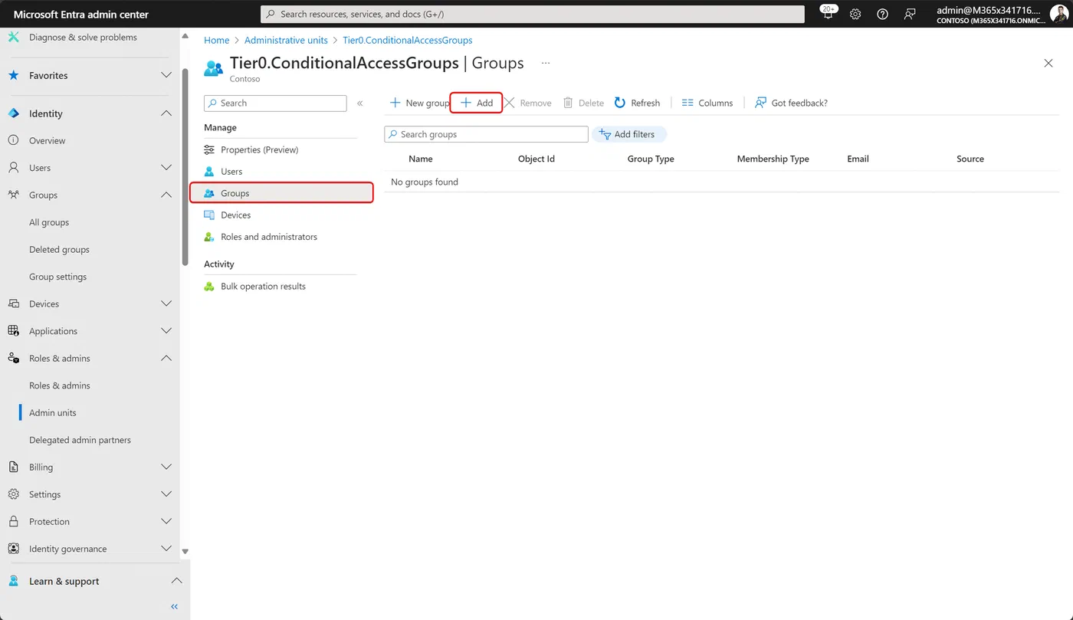
Task: Collapse the Identity section chevron
Action: tap(166, 113)
